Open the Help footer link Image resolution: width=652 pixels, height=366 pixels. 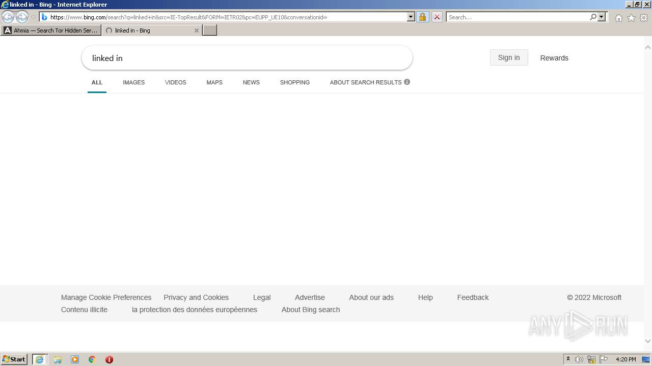(x=425, y=297)
